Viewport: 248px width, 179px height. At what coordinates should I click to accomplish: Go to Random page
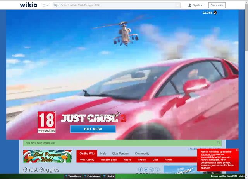click(x=109, y=160)
